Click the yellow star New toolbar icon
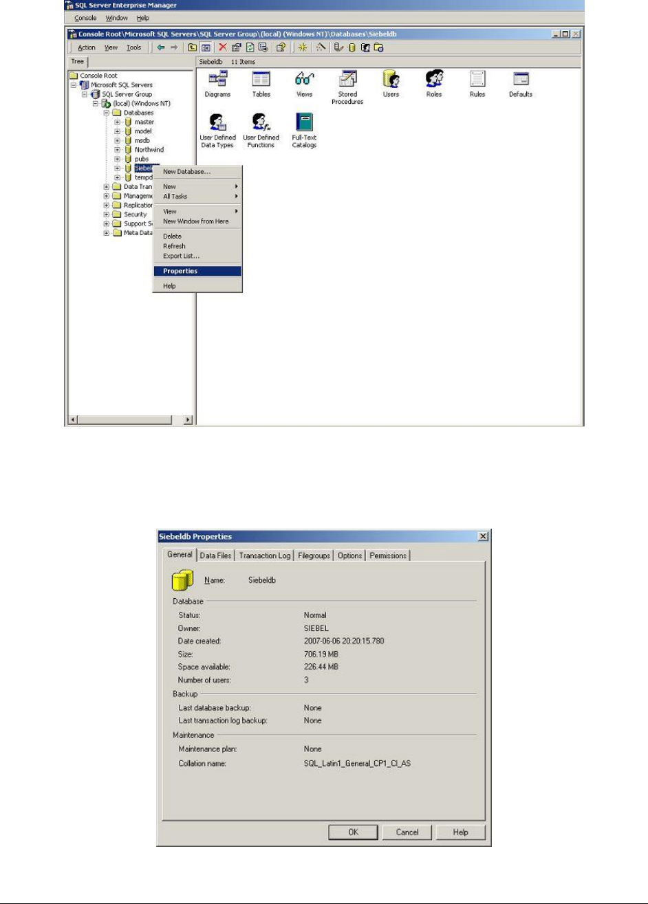648x904 pixels. [x=303, y=47]
